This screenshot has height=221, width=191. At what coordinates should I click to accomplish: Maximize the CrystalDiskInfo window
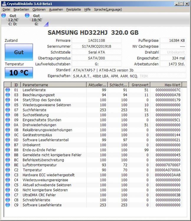tap(182, 4)
